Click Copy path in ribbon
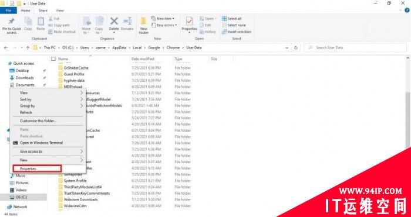Image resolution: width=411 pixels, height=217 pixels. [x=59, y=25]
